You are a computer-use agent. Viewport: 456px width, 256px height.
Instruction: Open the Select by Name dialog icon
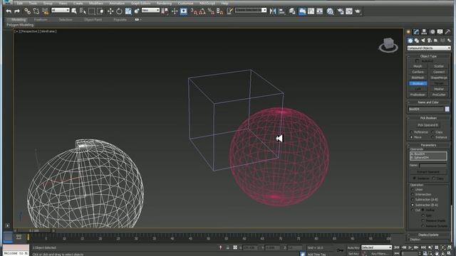[x=83, y=11]
